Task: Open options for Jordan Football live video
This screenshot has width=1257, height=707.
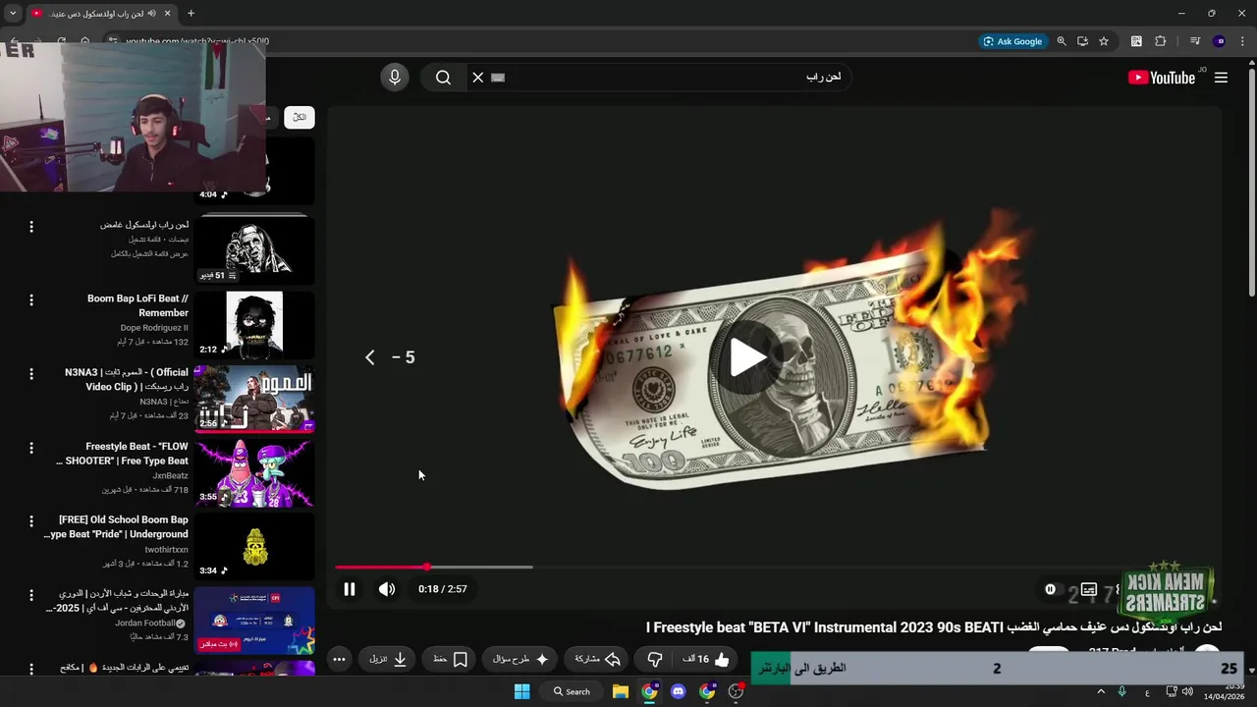Action: pyautogui.click(x=31, y=595)
